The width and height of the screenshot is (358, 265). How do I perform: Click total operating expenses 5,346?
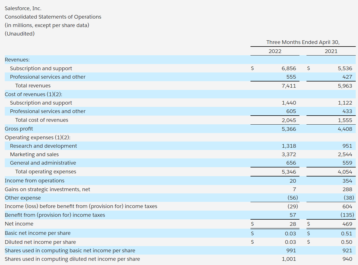point(289,172)
